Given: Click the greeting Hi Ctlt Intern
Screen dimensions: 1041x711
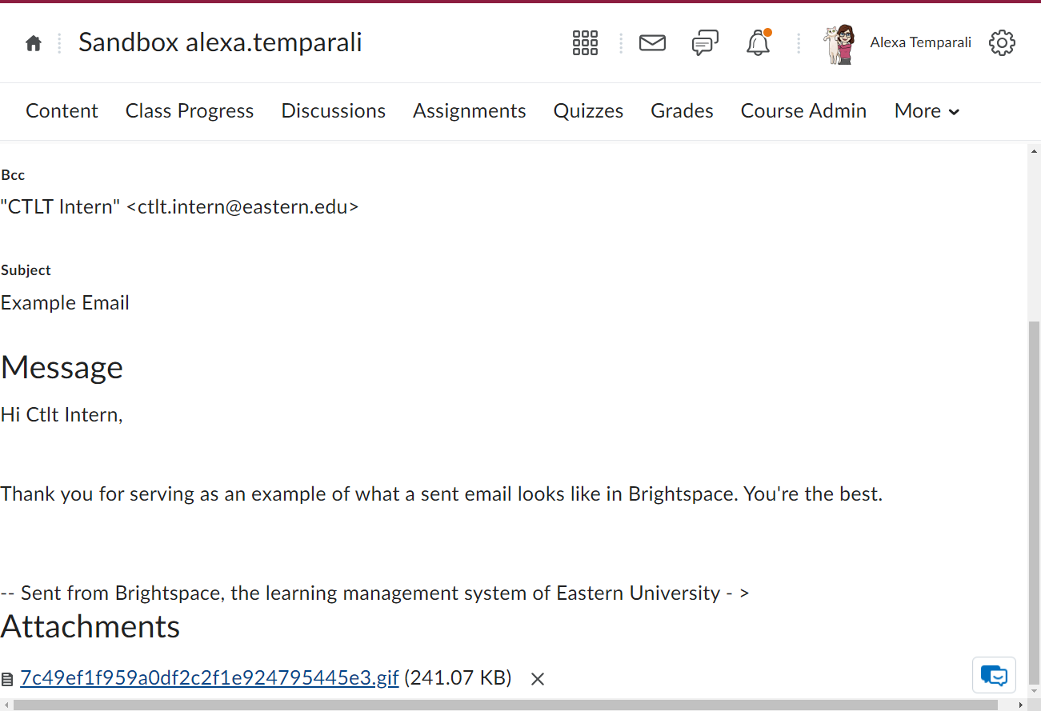Looking at the screenshot, I should pyautogui.click(x=62, y=414).
